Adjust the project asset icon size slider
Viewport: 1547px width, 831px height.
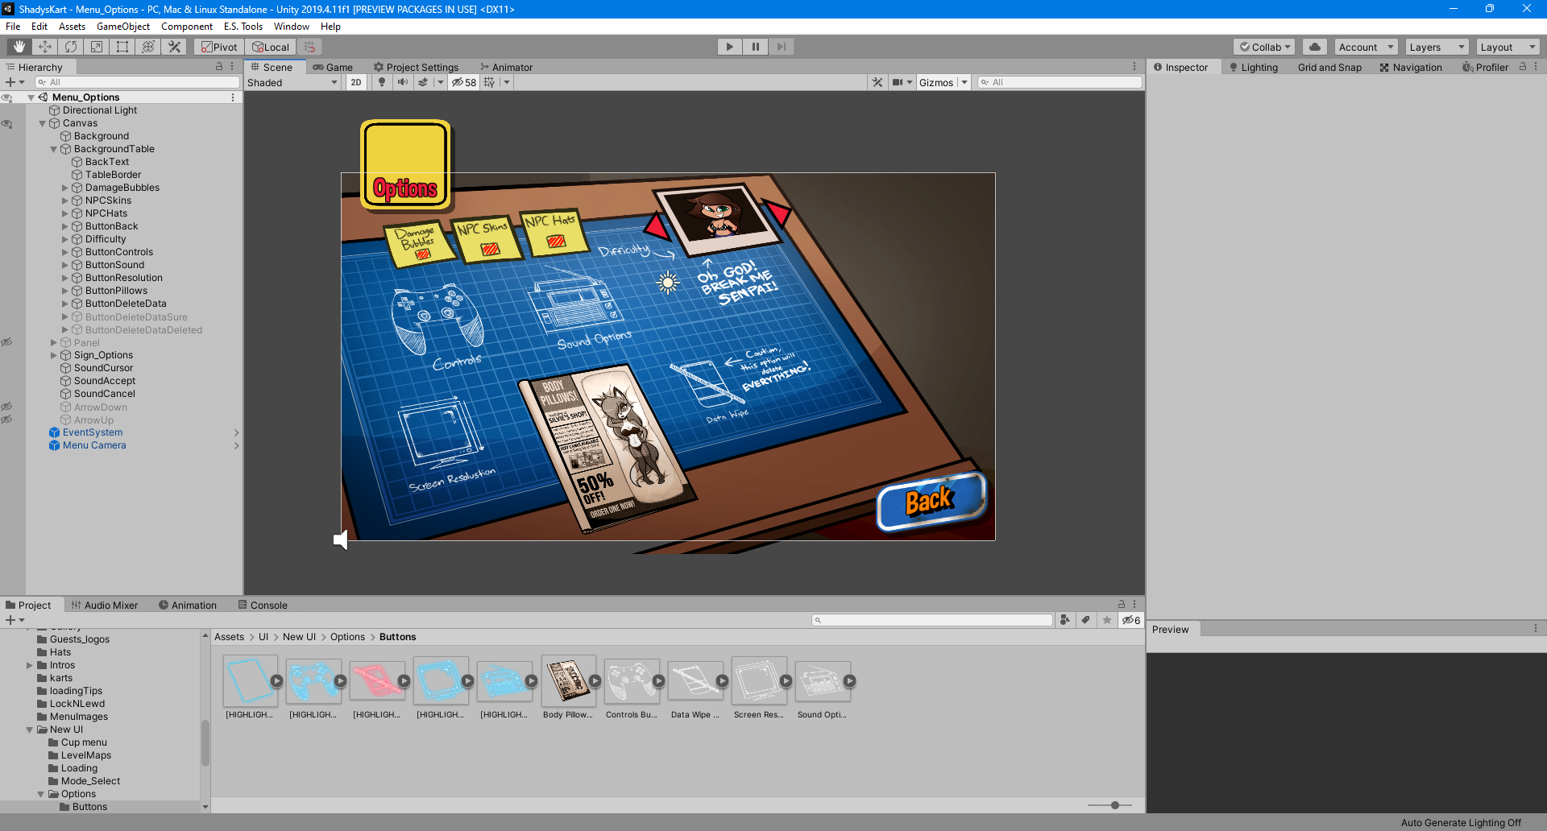[1114, 805]
